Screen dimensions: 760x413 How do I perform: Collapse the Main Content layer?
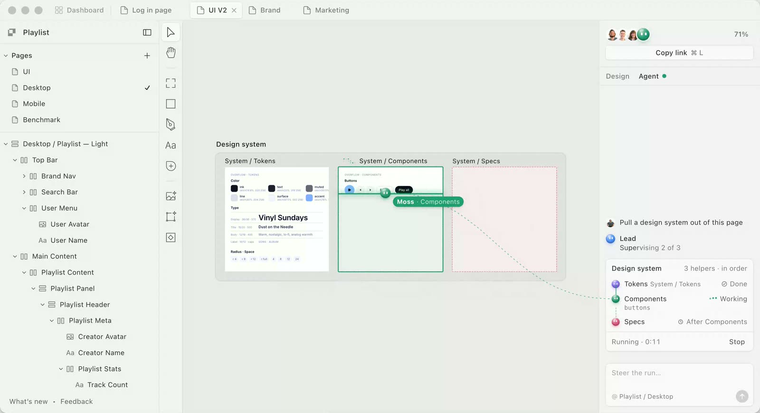click(x=15, y=257)
